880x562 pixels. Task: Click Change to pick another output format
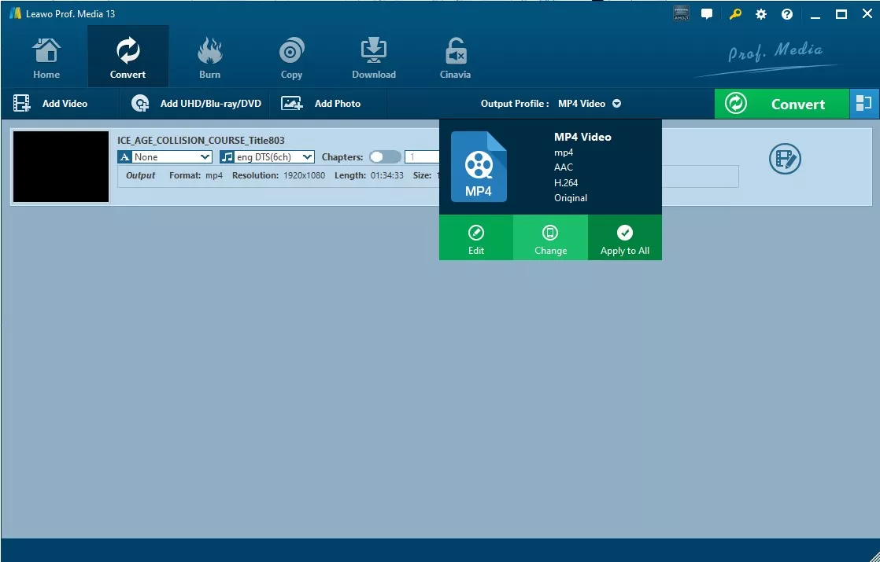click(549, 237)
